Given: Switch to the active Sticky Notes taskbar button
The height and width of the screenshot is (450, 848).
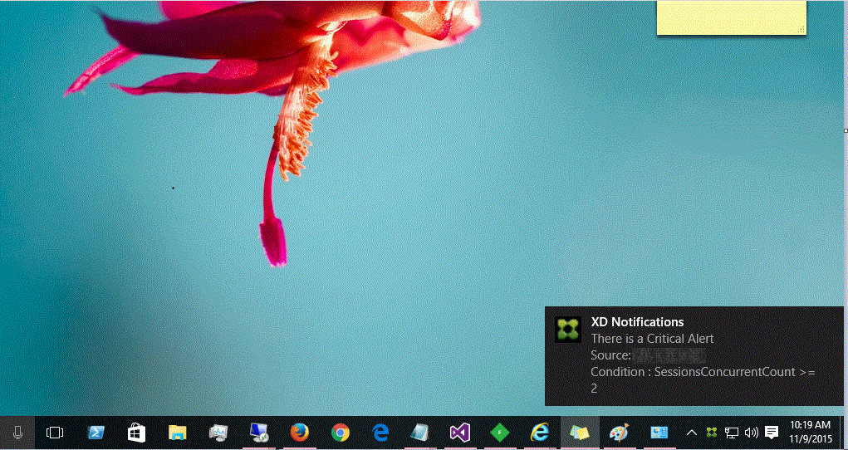Looking at the screenshot, I should click(579, 433).
